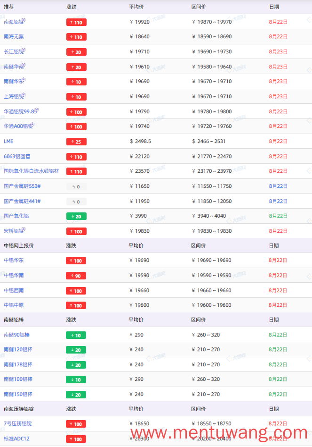This screenshot has height=447, width=312.
Task: Click the red ↑90 badge in 中铝华南 row
Action: [x=76, y=276]
